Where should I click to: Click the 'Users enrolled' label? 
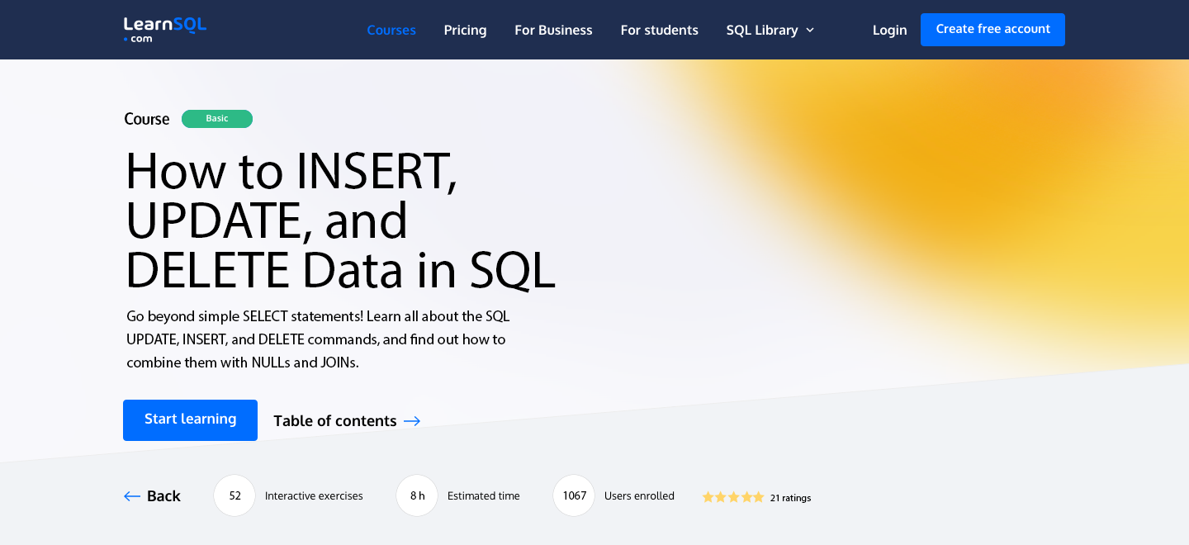pos(639,495)
